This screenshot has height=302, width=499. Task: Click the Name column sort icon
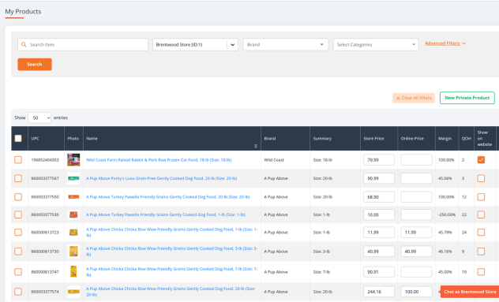(x=256, y=146)
